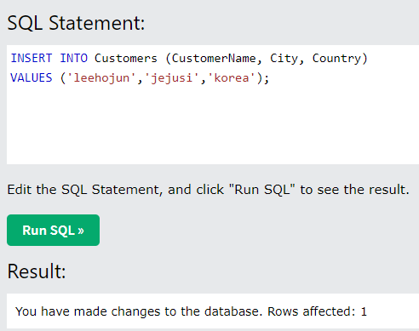This screenshot has width=419, height=331.
Task: Click inside the SQL statement editor
Action: tap(213, 105)
